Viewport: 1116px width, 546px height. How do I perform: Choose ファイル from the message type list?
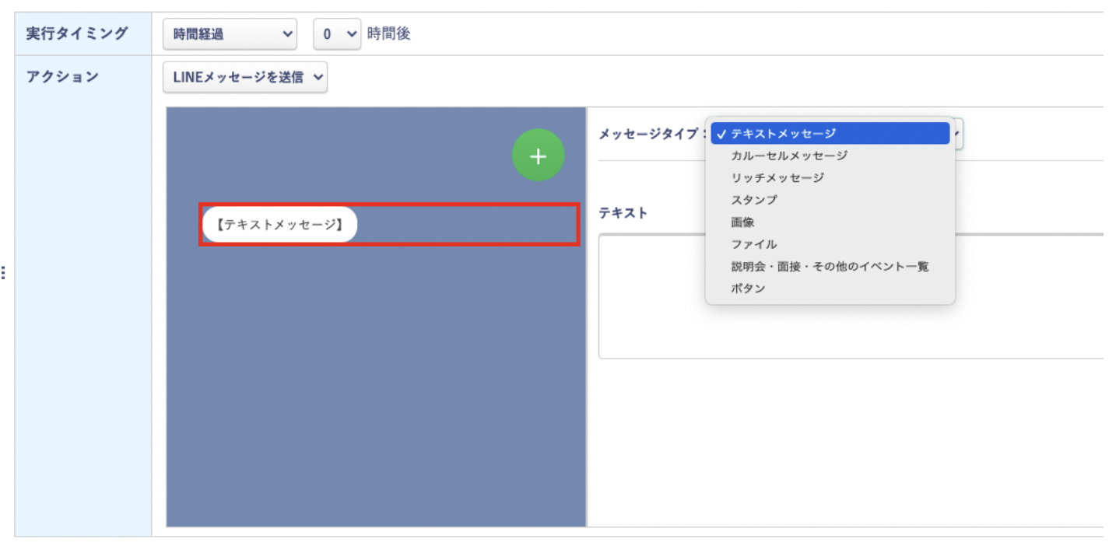(x=747, y=244)
